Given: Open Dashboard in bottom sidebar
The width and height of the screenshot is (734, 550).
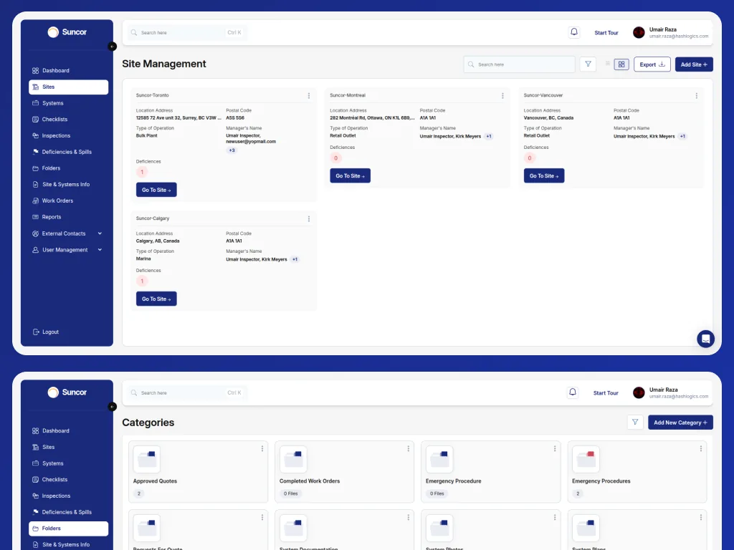Looking at the screenshot, I should point(68,430).
